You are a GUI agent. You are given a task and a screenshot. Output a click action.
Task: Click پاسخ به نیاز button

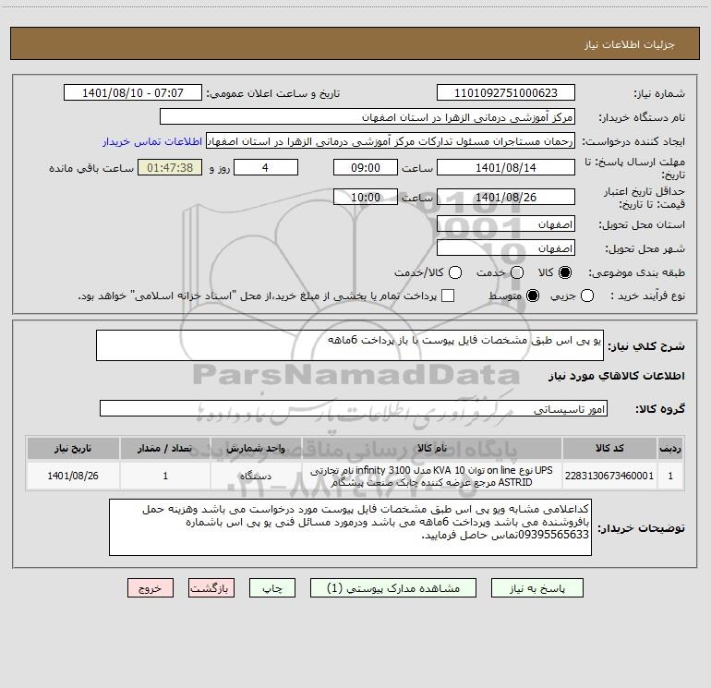point(537,588)
